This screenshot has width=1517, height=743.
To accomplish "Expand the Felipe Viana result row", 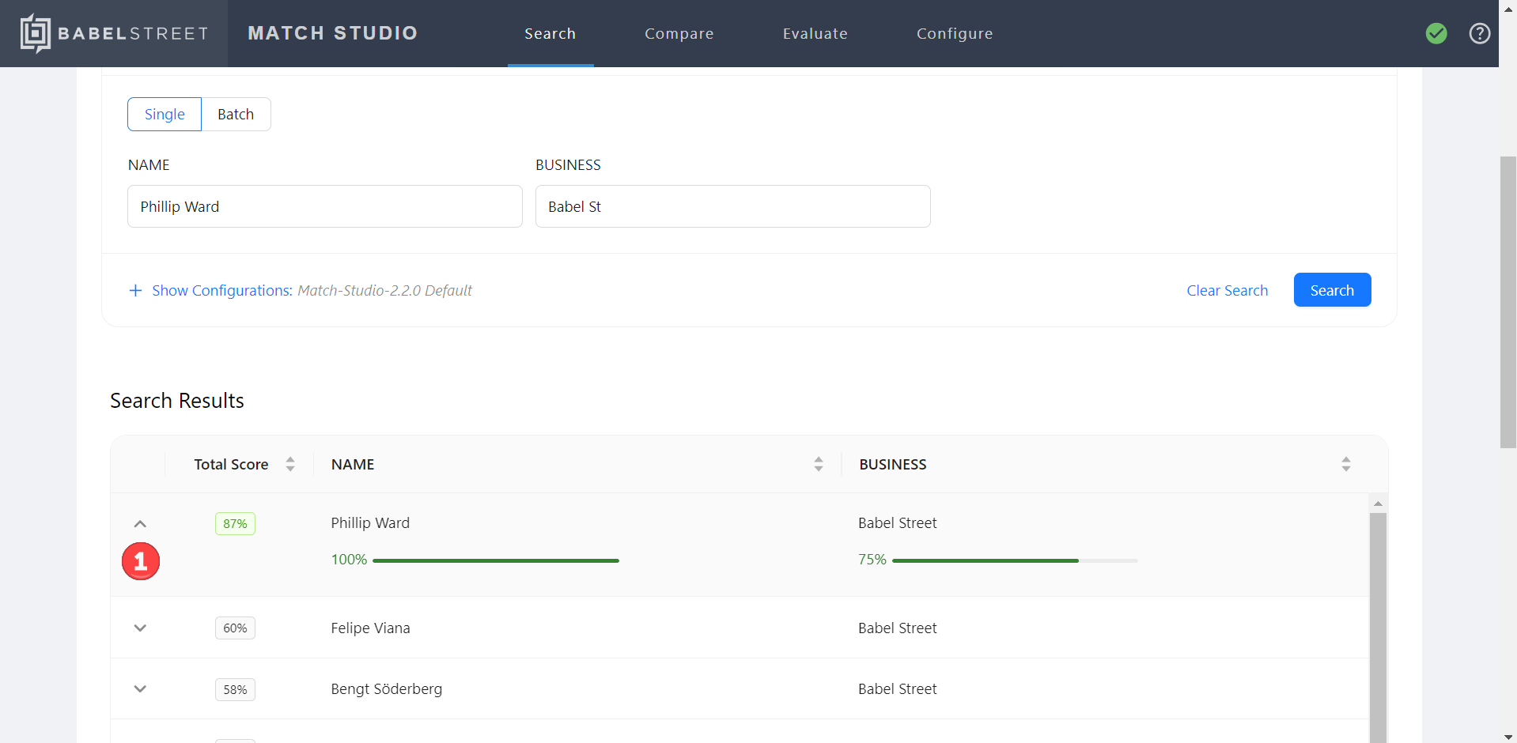I will tap(140, 628).
